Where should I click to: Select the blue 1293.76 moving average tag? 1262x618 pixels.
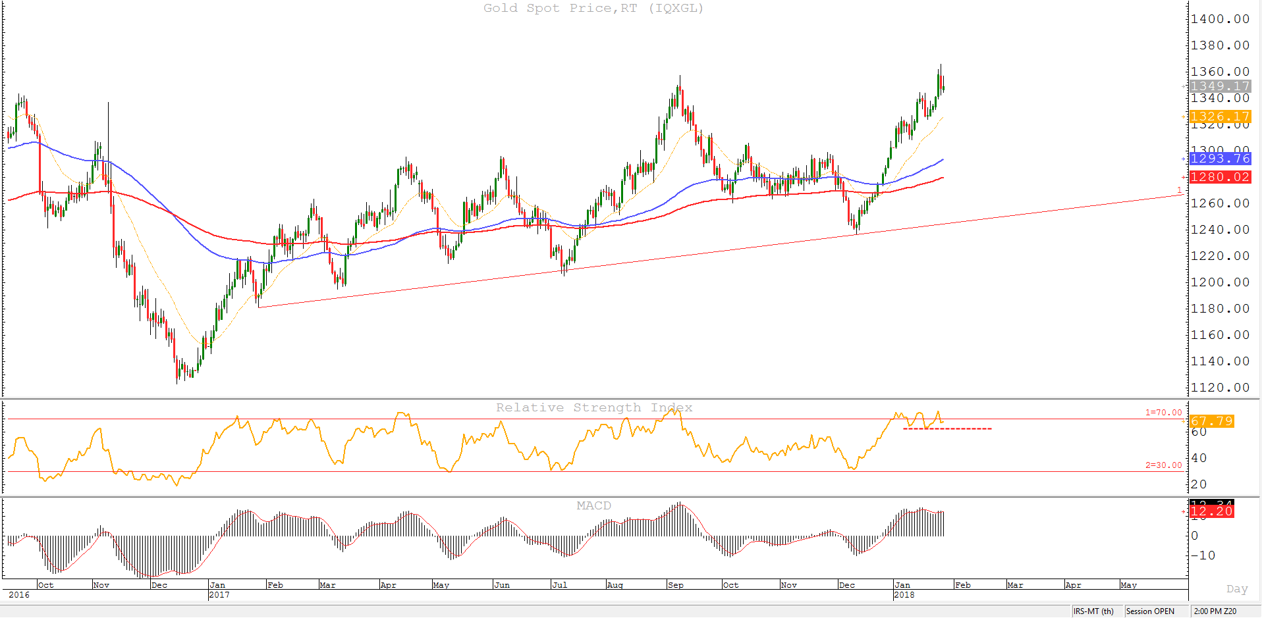[1220, 159]
